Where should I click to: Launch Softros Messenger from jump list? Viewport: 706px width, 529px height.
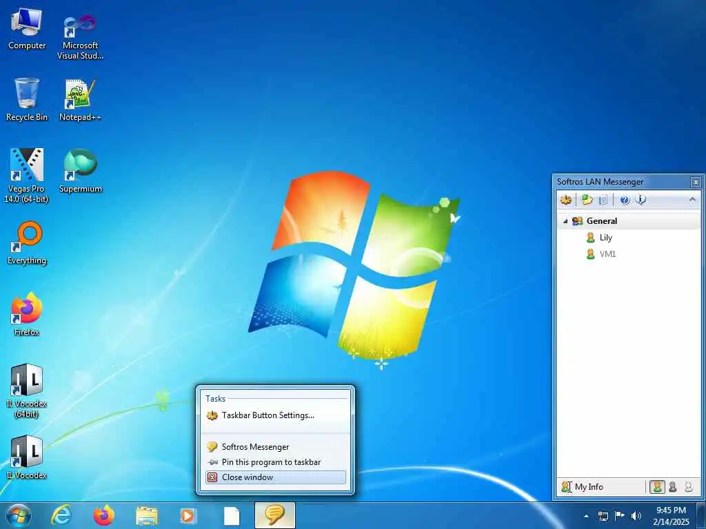(276, 446)
